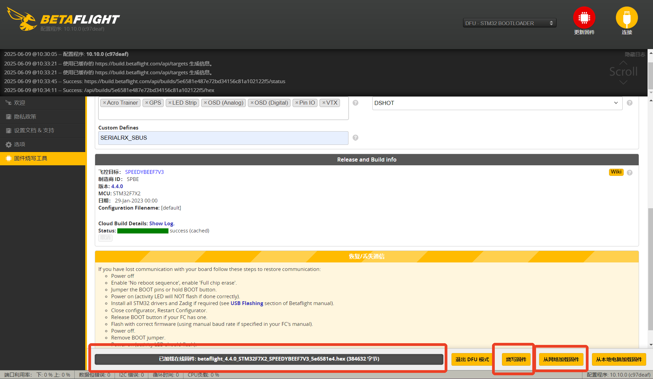Click the document icon beside 设置文档 & 支持

[9, 131]
